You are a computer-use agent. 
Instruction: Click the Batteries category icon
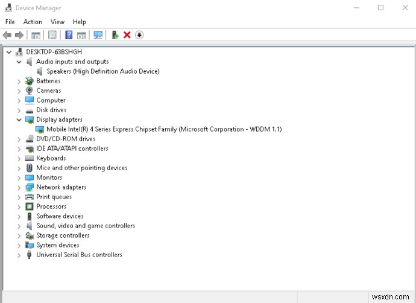tap(30, 81)
